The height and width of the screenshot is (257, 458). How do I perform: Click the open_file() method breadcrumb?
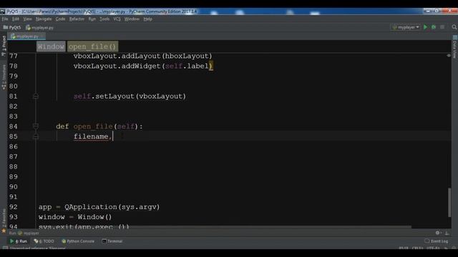pos(92,46)
